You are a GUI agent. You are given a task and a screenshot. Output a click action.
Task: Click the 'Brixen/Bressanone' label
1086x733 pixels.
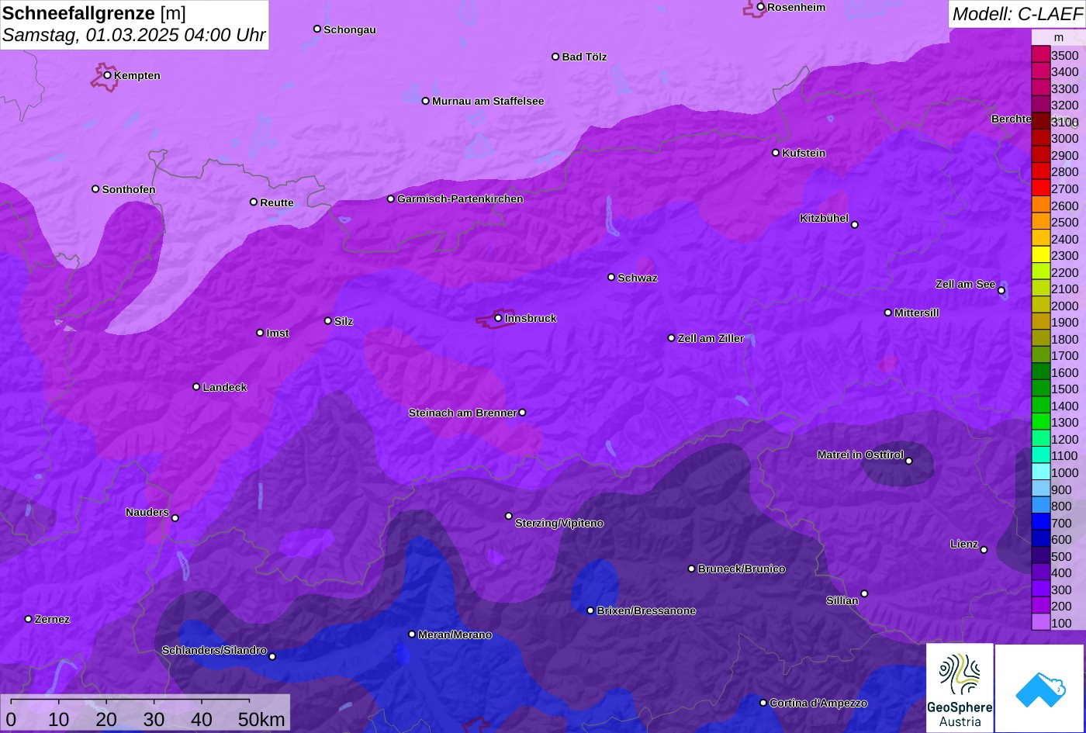tap(646, 610)
